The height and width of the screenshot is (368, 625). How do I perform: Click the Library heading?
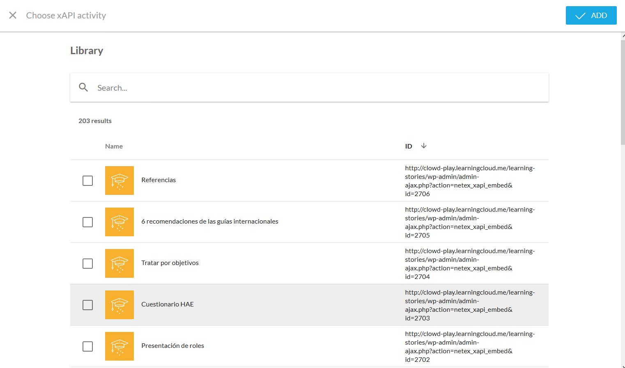coord(87,50)
